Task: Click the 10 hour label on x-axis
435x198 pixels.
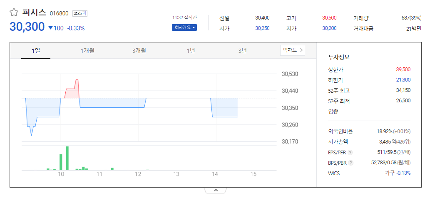Action: (61, 174)
